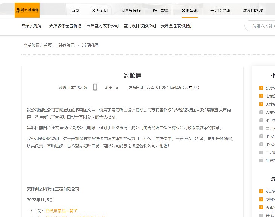
Task: Click the hot keyword 室内设计装修公司
Action: [140, 26]
